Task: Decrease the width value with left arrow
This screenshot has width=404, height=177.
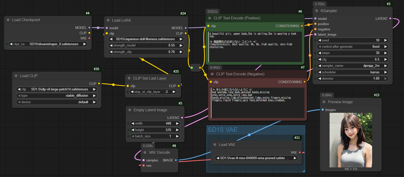Action: click(132, 124)
